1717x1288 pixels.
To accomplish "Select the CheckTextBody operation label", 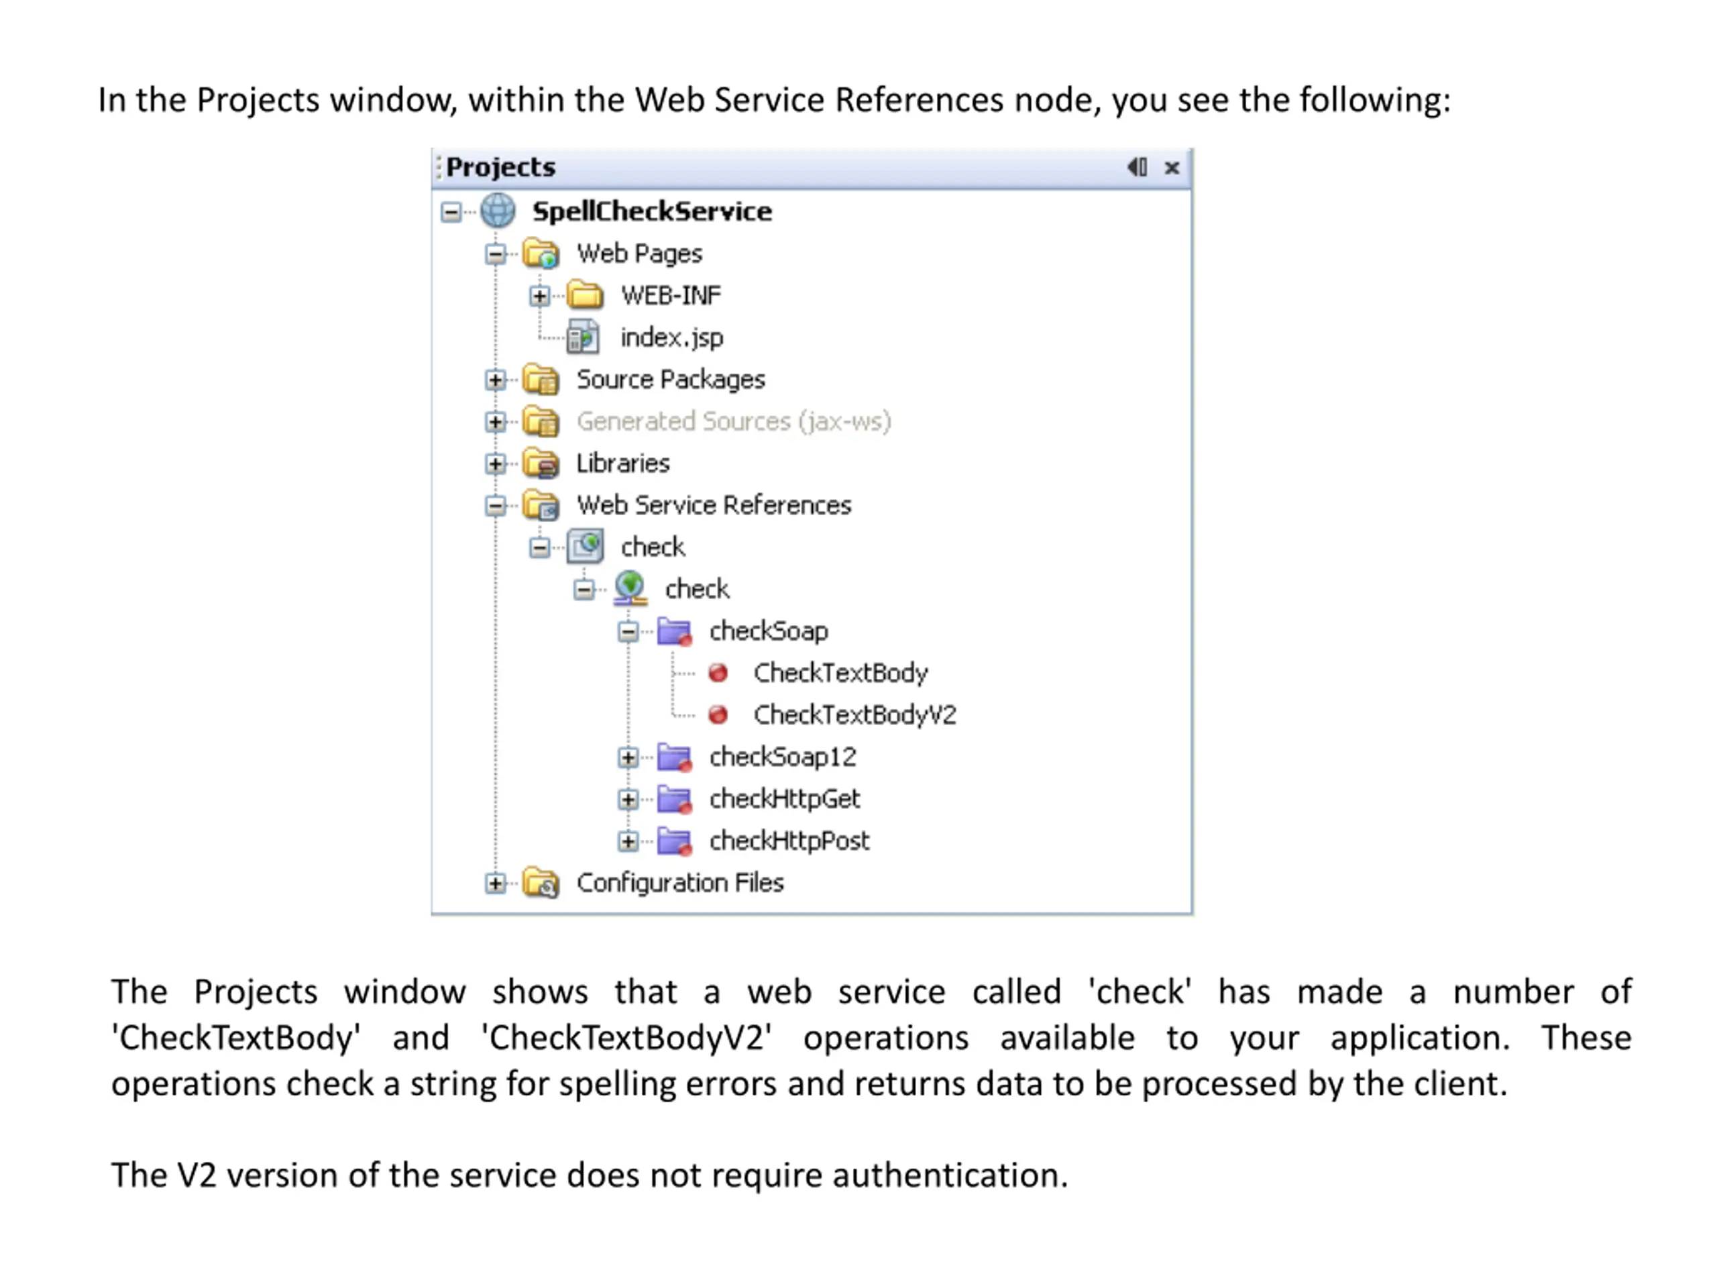I will pos(840,673).
